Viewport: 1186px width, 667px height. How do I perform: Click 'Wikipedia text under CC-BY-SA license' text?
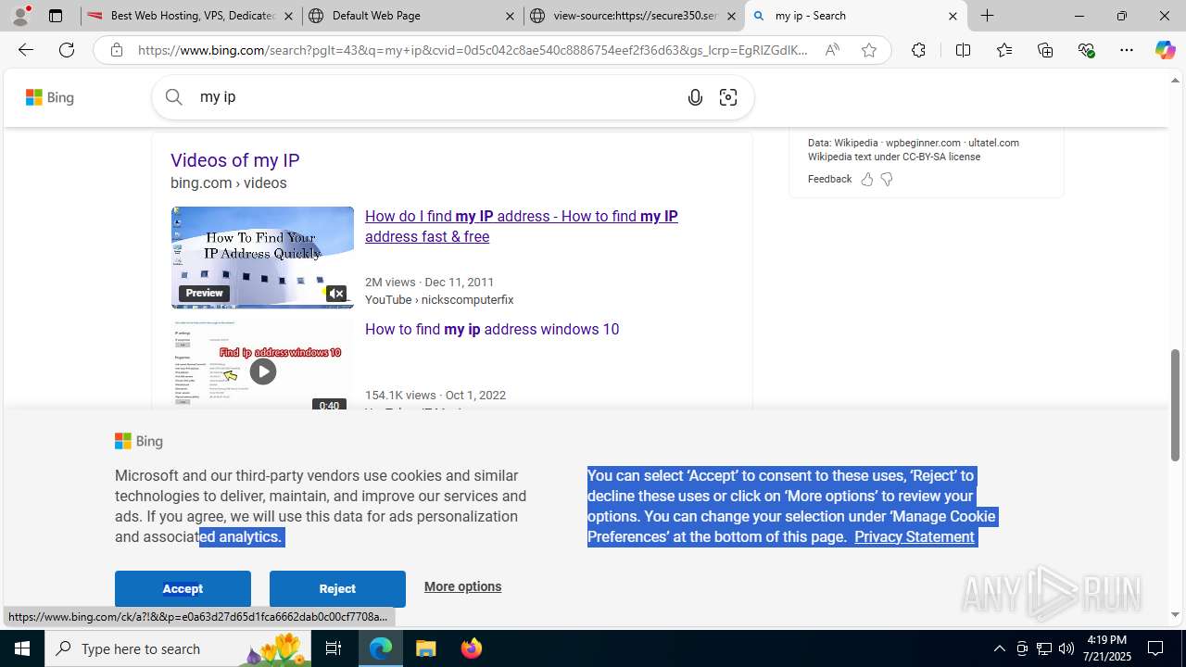893,157
